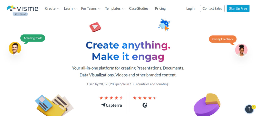Viewport: 256px width, 116px height.
Task: Expand the Create dropdown menu
Action: click(52, 8)
